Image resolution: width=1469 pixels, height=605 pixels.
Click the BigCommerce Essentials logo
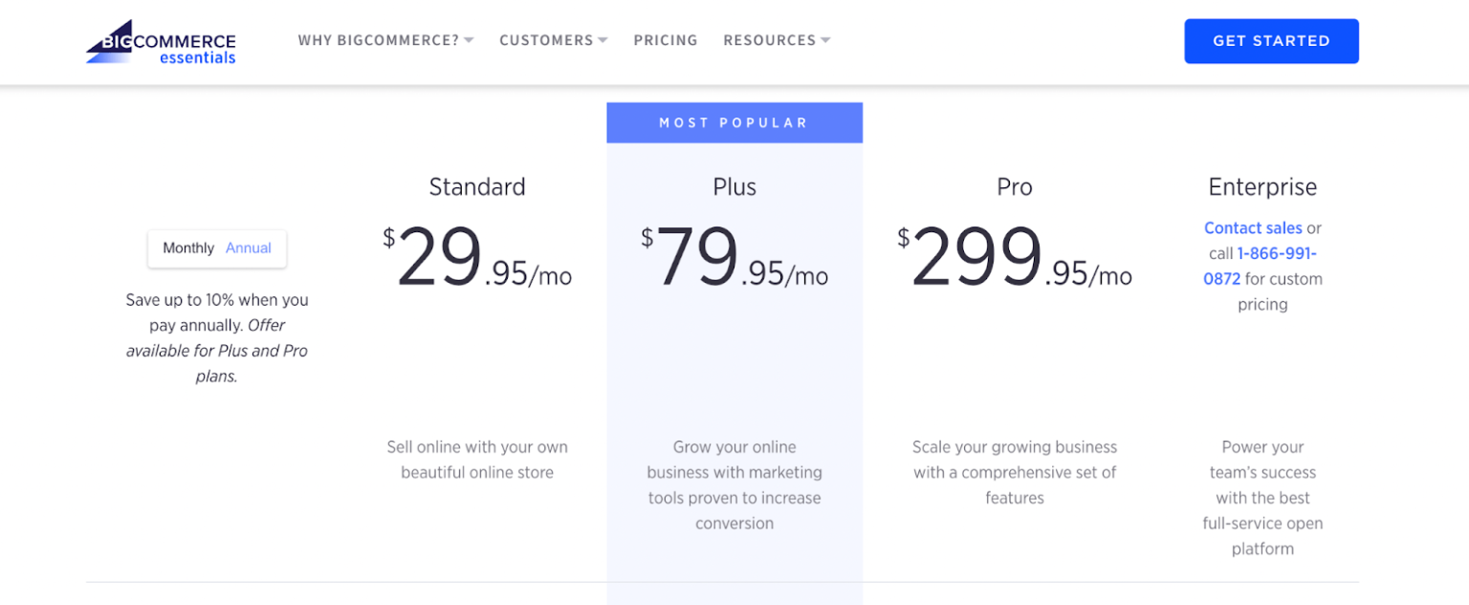(160, 40)
